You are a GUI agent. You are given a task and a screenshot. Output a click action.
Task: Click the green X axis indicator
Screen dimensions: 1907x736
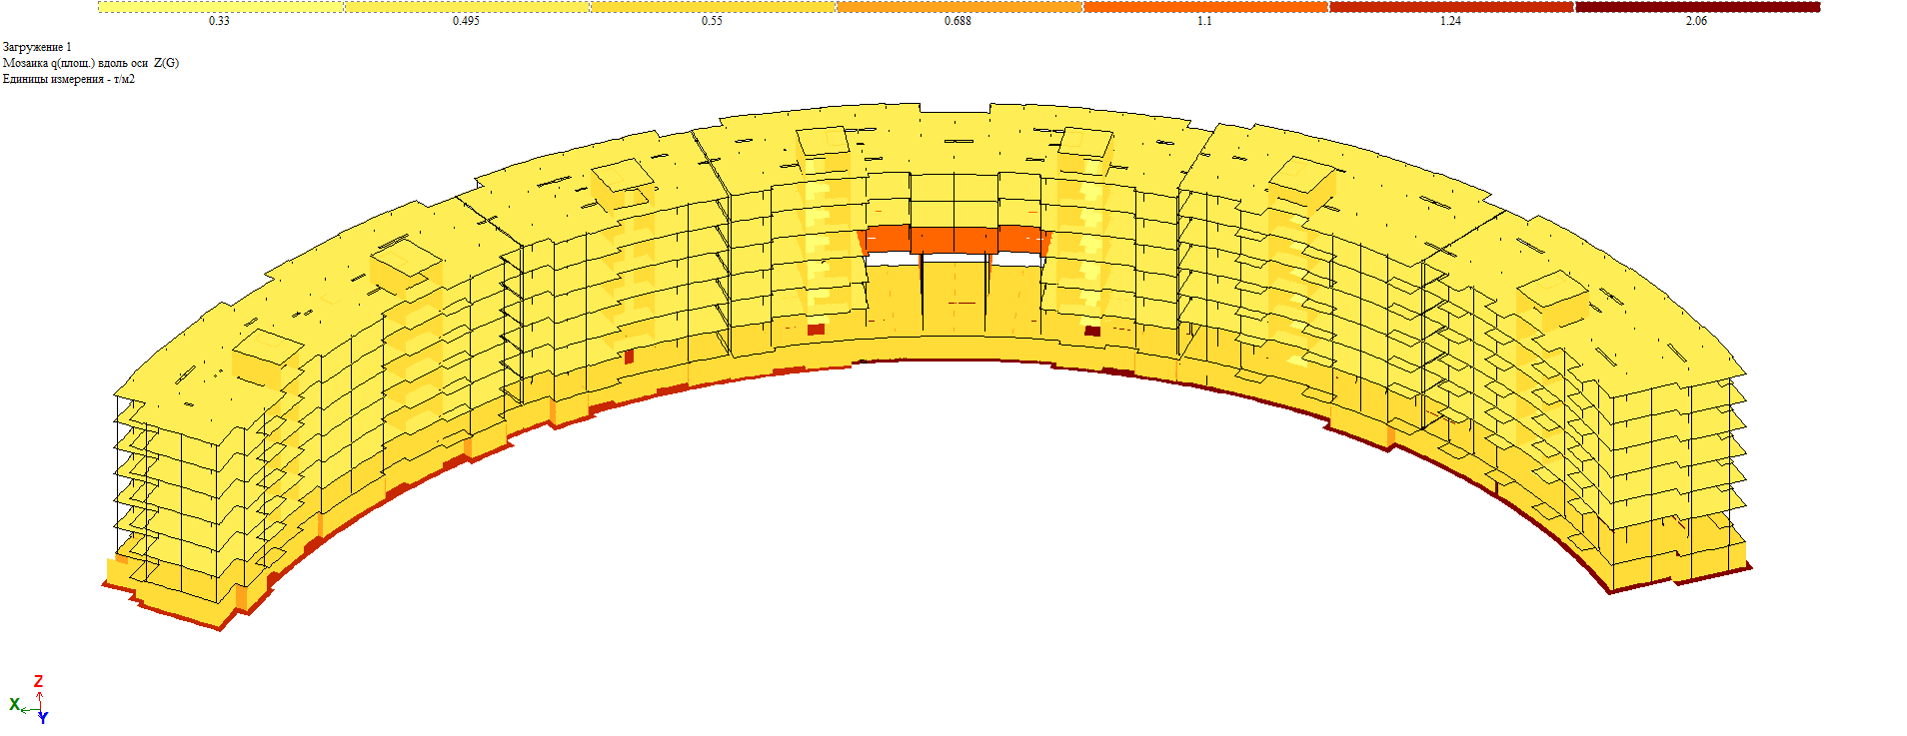pos(14,705)
